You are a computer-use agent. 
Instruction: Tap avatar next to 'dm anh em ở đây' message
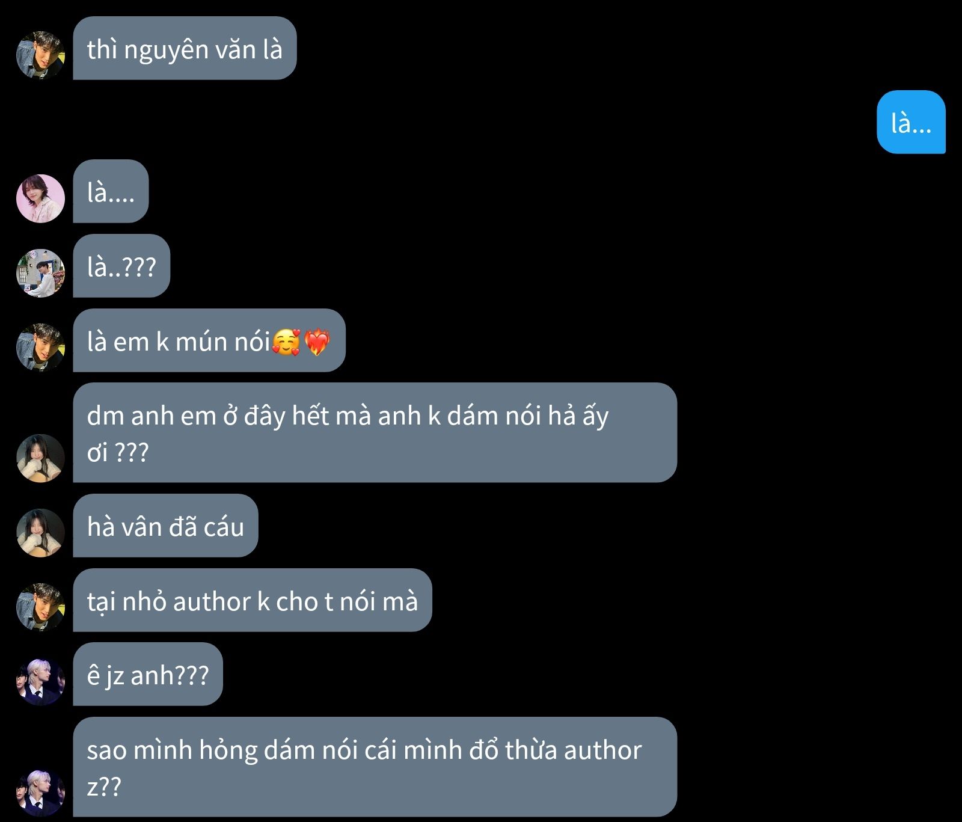pos(40,458)
